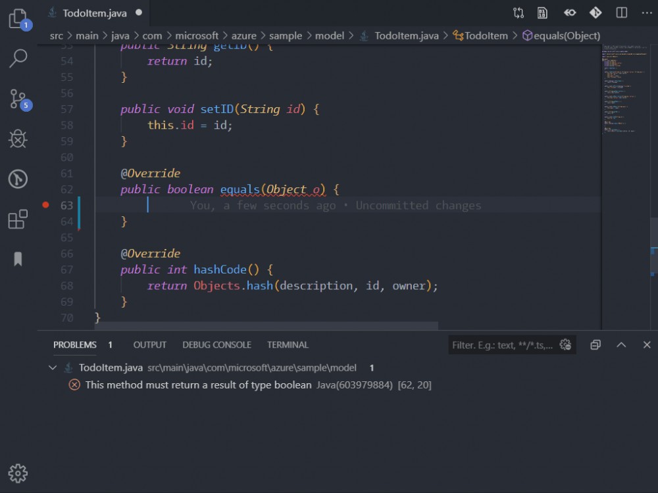Select the boolean return type error message
Image resolution: width=658 pixels, height=493 pixels.
click(197, 385)
